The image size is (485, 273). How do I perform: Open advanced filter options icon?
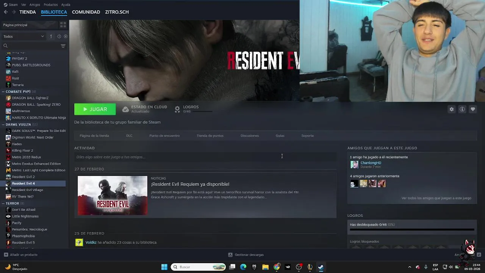click(63, 46)
